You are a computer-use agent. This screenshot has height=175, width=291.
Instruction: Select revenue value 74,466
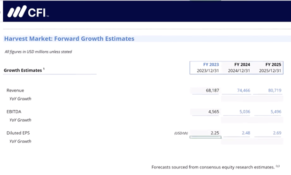244,91
